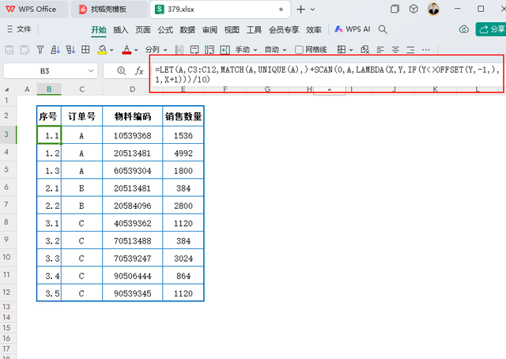Click the import data green arrow icon

(x=225, y=50)
